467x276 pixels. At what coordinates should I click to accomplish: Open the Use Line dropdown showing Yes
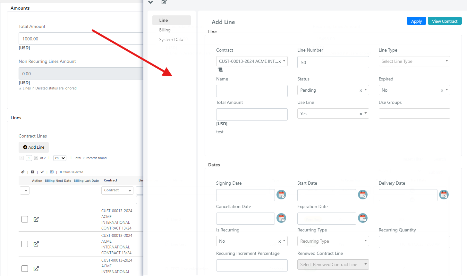(333, 113)
